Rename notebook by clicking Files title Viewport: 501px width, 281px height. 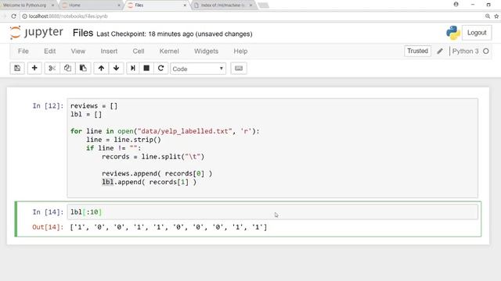tap(83, 33)
